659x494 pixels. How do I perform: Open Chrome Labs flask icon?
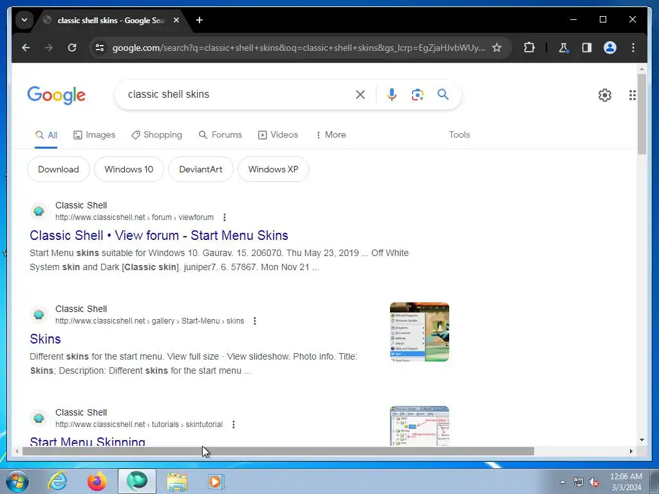coord(564,48)
